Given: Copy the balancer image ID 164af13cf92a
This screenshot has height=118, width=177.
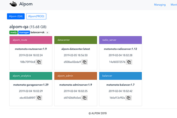Looking at the screenshot, I should (x=128, y=98).
